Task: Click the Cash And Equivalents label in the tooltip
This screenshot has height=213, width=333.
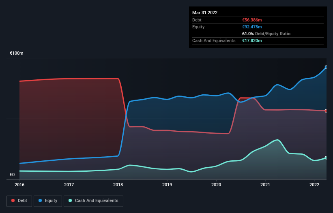Action: coord(214,40)
